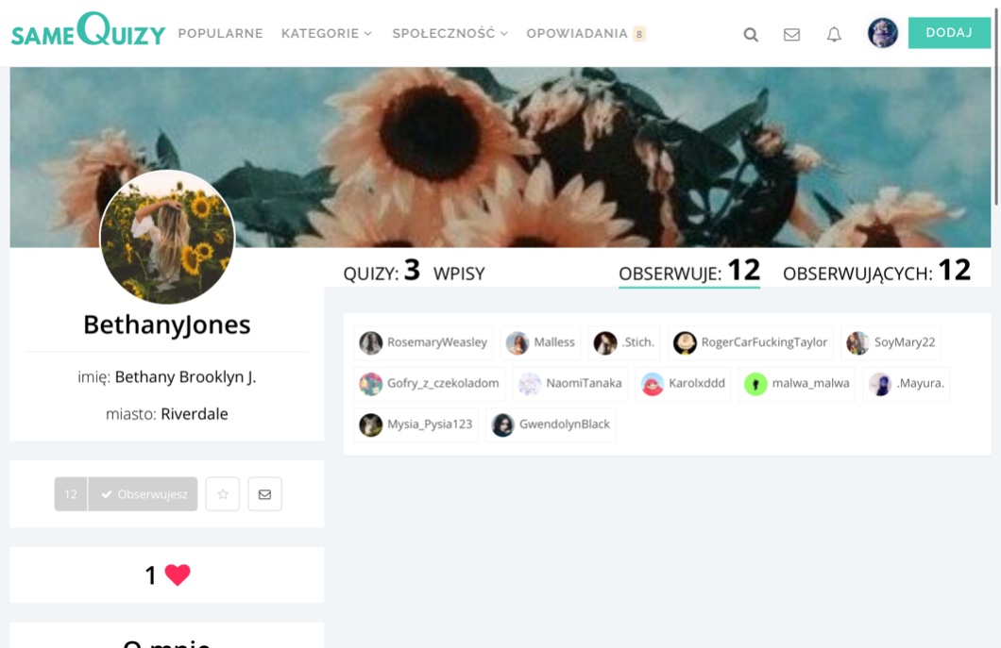Open the Opowiadania menu item
This screenshot has height=648, width=1001.
(x=577, y=34)
